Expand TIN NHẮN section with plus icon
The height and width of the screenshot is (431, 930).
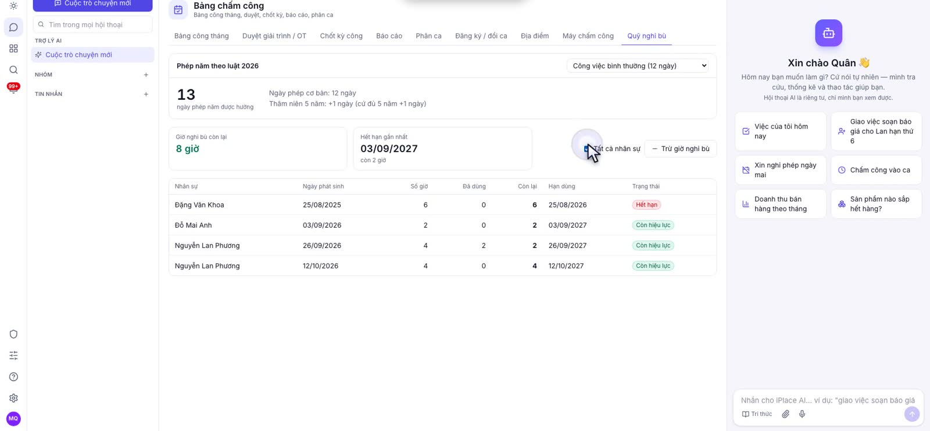(146, 94)
